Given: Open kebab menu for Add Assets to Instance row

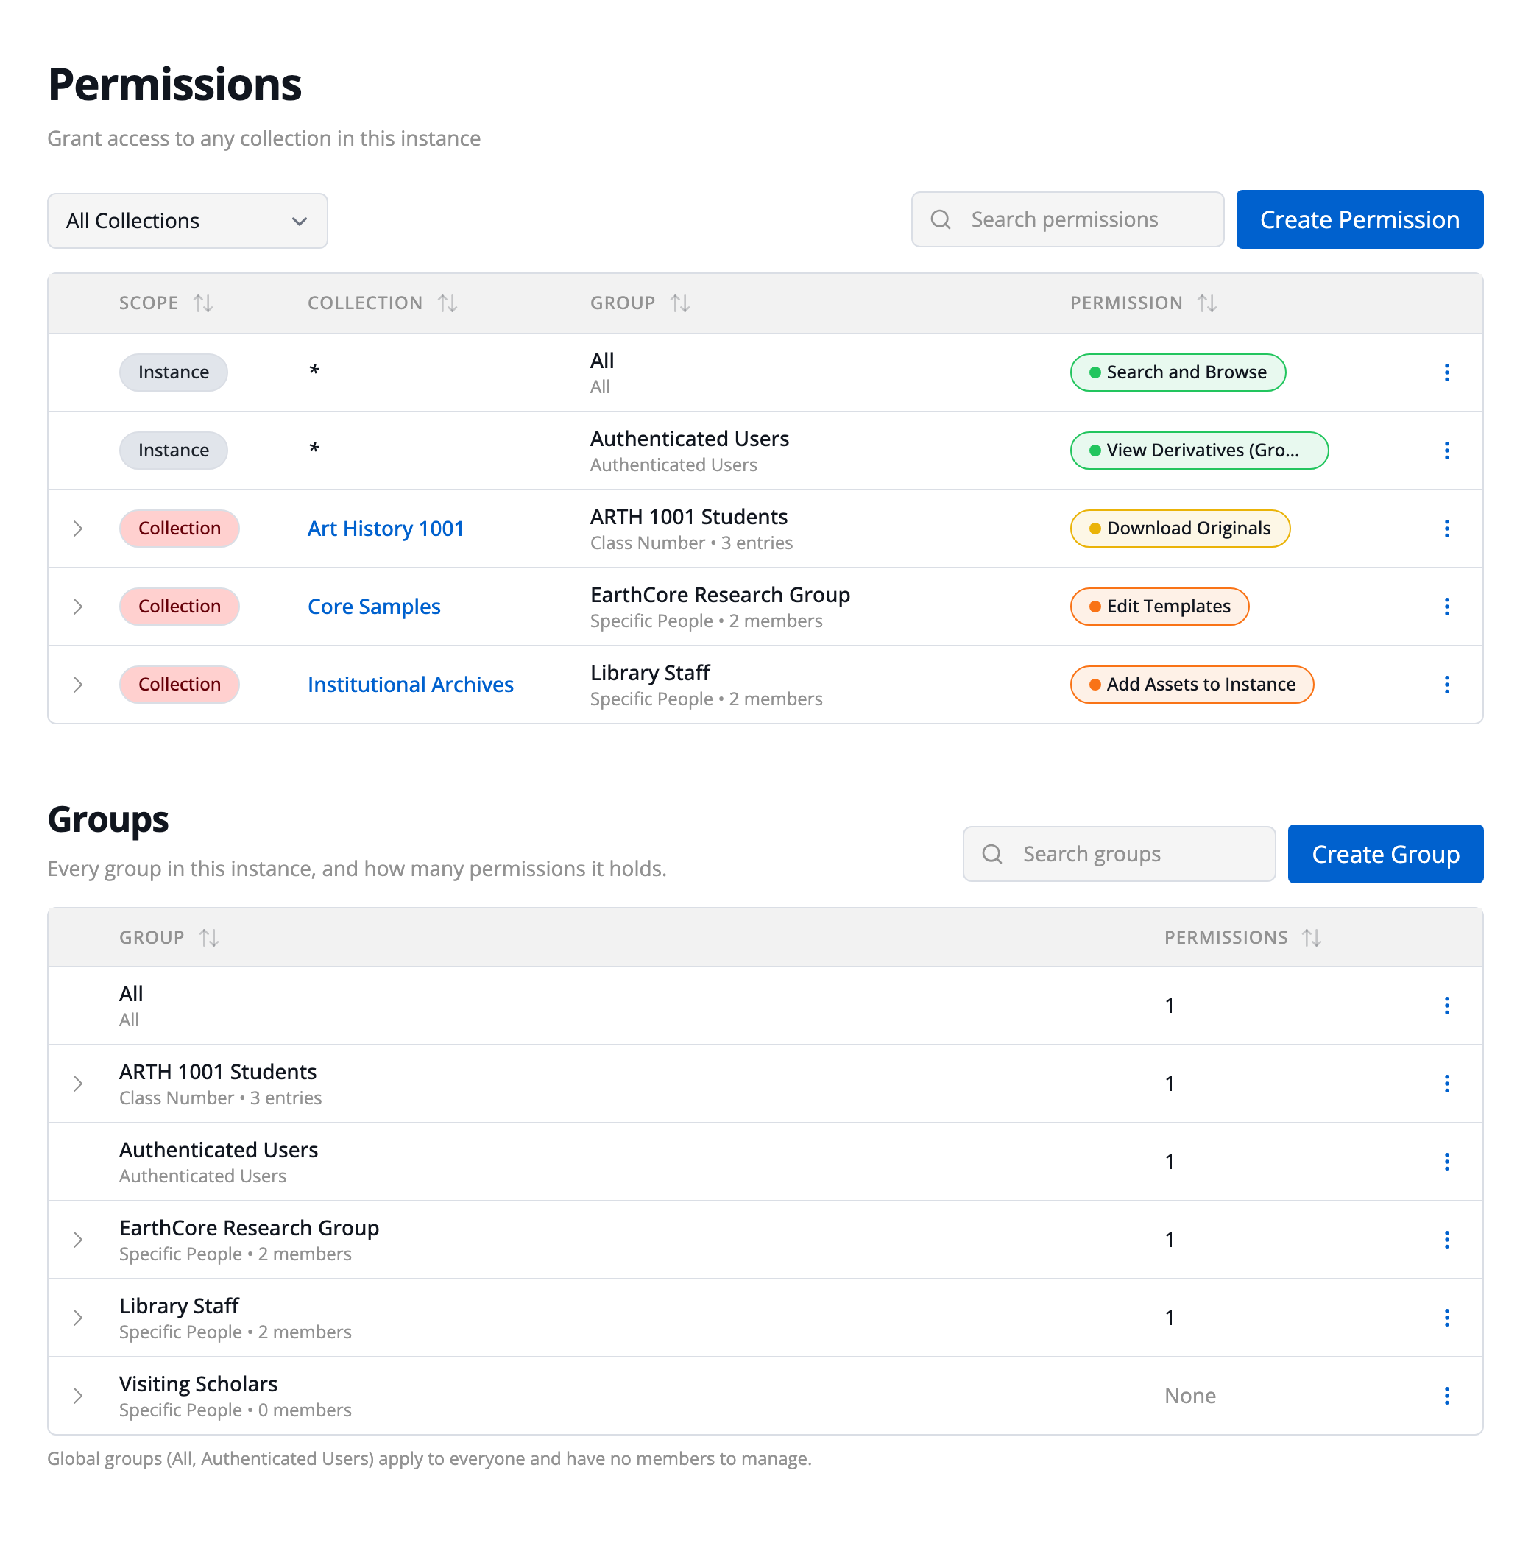Looking at the screenshot, I should pos(1446,685).
